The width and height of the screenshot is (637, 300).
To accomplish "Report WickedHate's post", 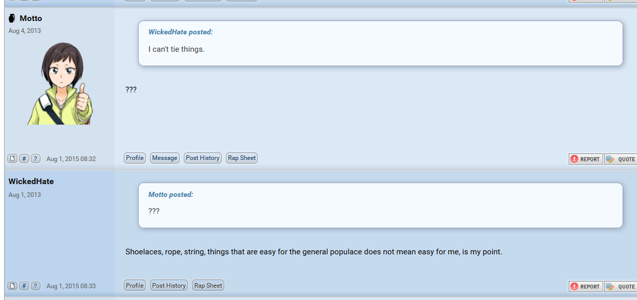I will pyautogui.click(x=586, y=287).
